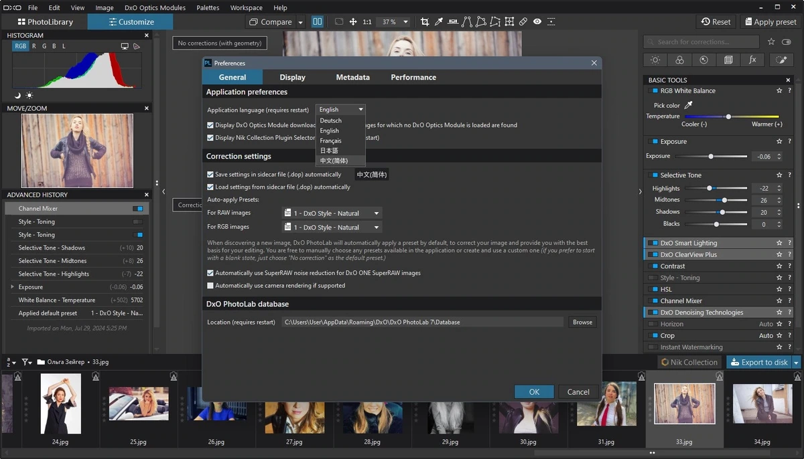Adjust the Temperature slider
This screenshot has width=804, height=459.
[x=732, y=116]
